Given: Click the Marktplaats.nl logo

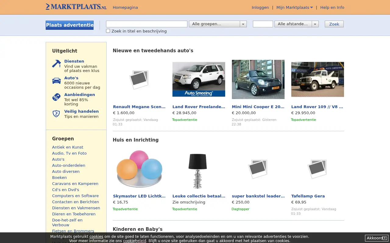Looking at the screenshot, I should (76, 7).
